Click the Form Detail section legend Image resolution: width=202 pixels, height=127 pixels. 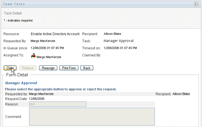[17, 75]
